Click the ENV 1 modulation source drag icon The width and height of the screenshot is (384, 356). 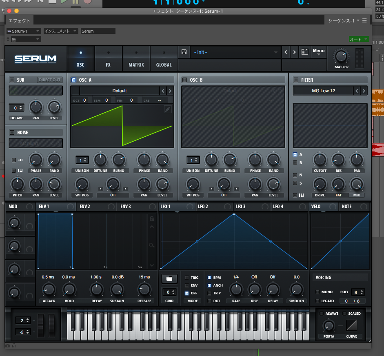click(x=70, y=207)
